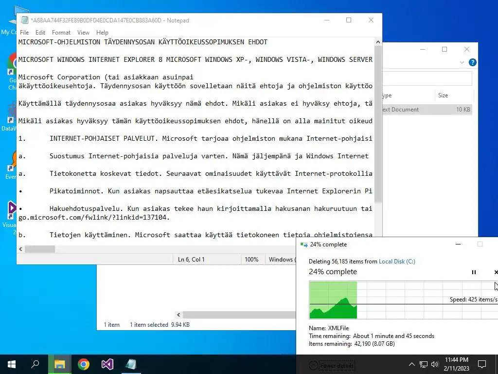The height and width of the screenshot is (374, 498).
Task: Click the Notepad title bar document icon
Action: (24, 20)
